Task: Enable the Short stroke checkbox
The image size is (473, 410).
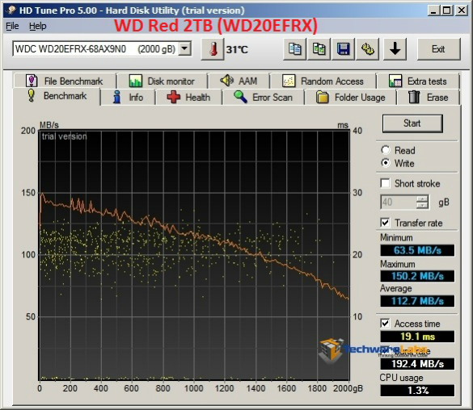Action: (385, 183)
